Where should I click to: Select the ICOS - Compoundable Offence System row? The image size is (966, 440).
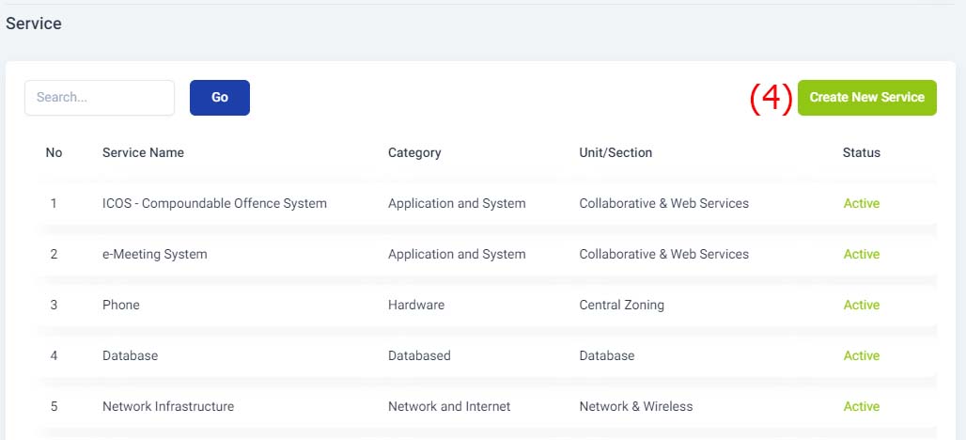pos(488,203)
